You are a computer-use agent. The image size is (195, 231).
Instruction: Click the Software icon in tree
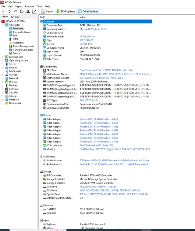click(7, 89)
